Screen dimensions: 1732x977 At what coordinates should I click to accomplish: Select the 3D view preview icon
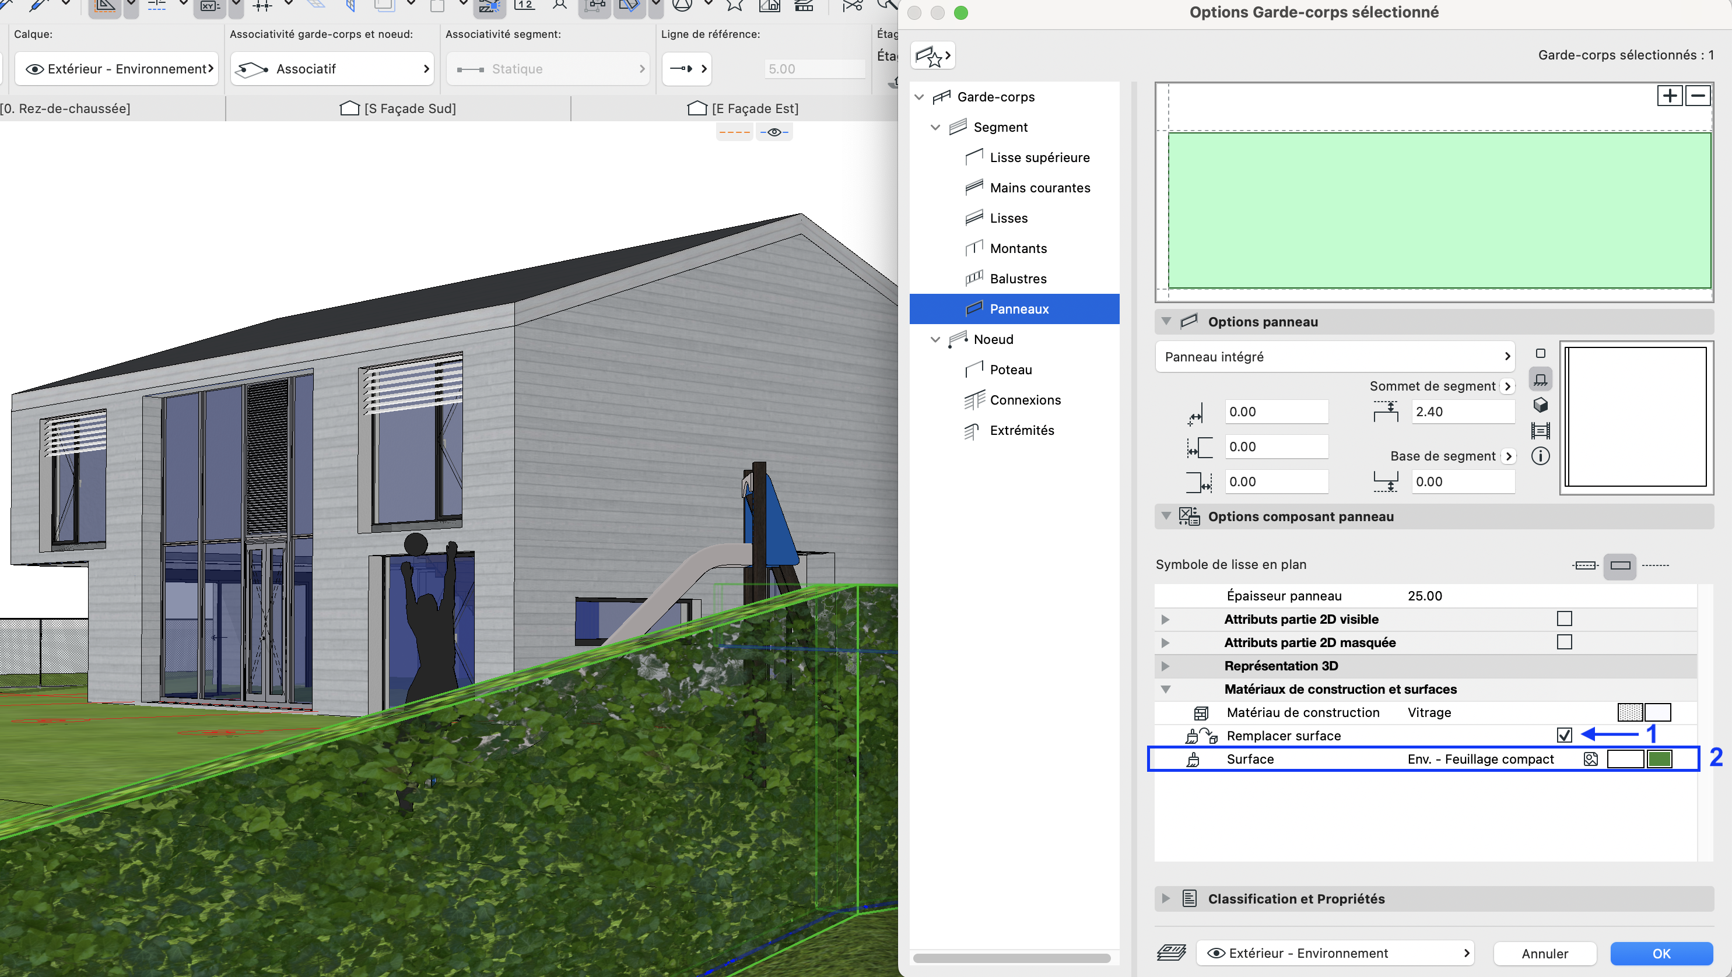pyautogui.click(x=1540, y=405)
